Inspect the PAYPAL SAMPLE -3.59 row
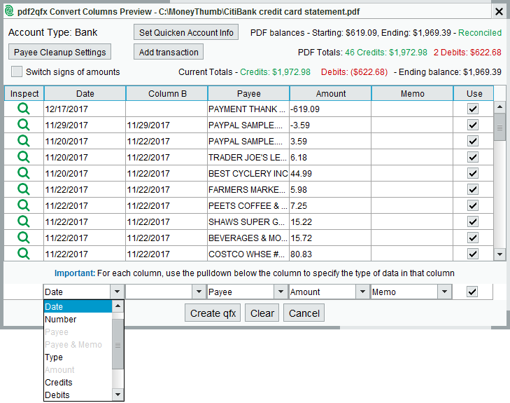The width and height of the screenshot is (510, 403). [x=23, y=125]
